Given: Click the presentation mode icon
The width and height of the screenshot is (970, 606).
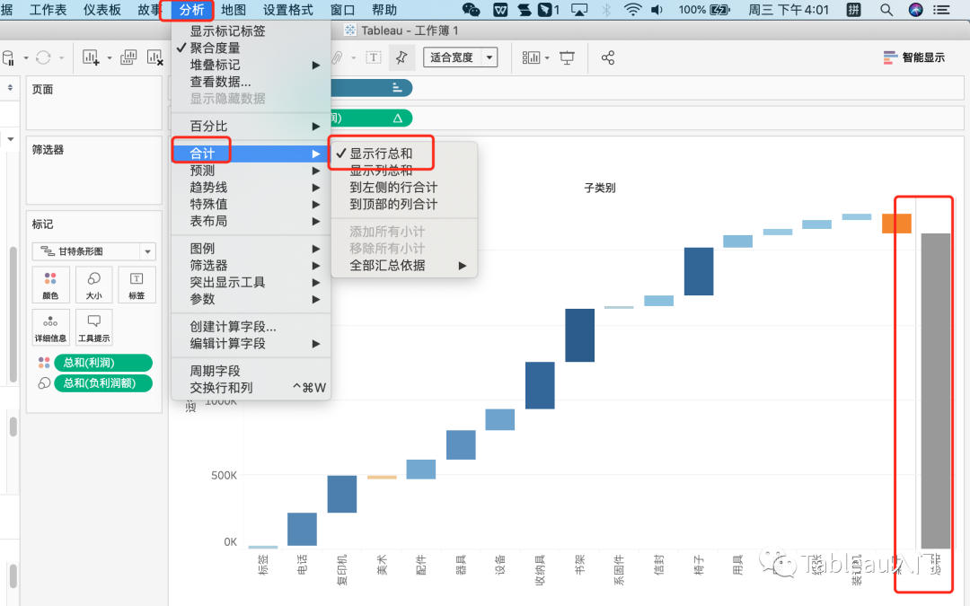Looking at the screenshot, I should [x=567, y=57].
